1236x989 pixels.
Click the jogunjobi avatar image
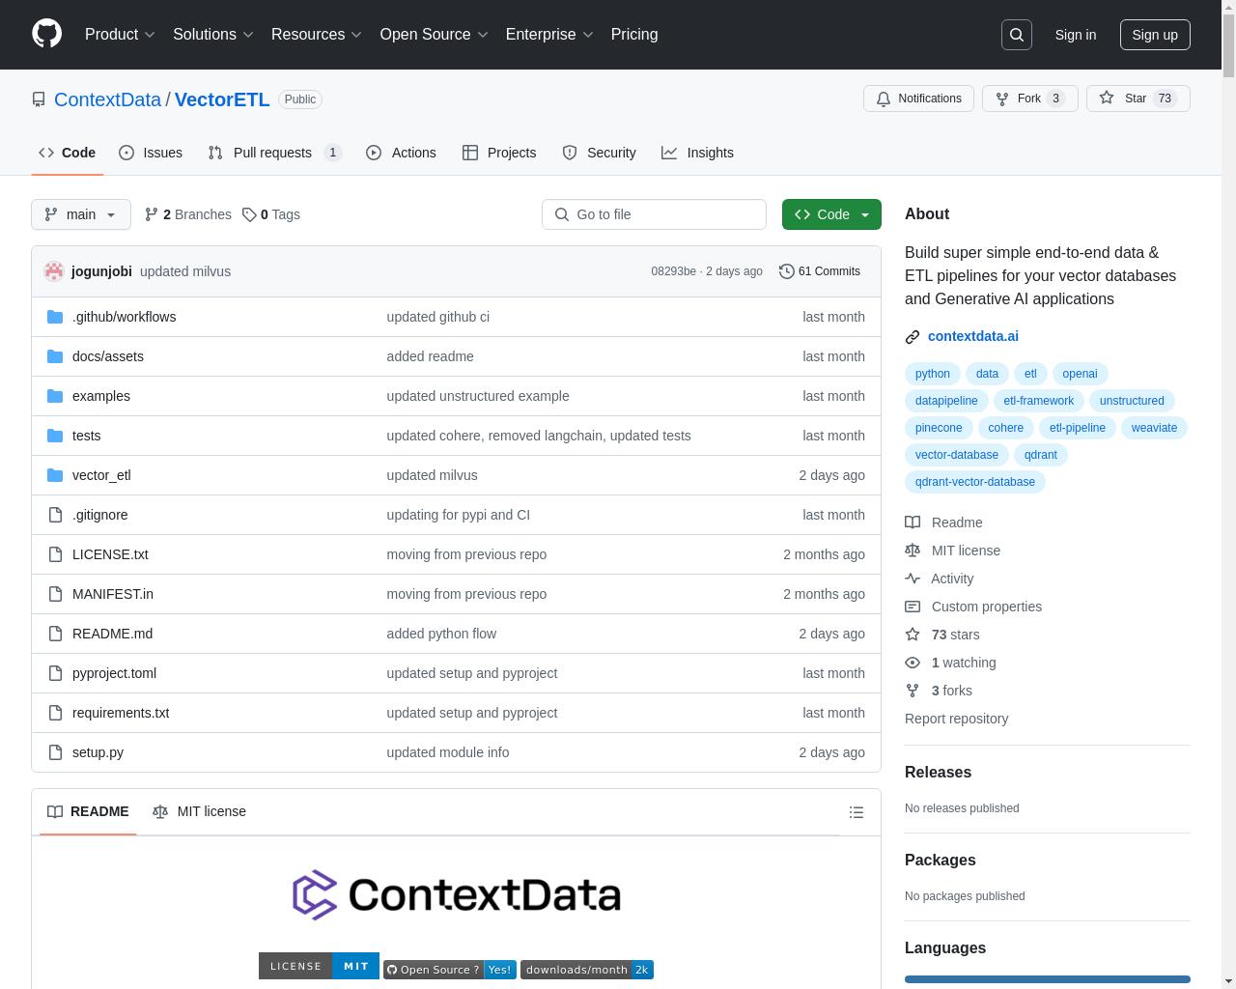pyautogui.click(x=54, y=271)
